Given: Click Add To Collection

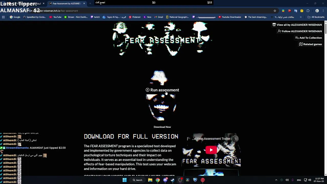Looking at the screenshot, I should [308, 38].
